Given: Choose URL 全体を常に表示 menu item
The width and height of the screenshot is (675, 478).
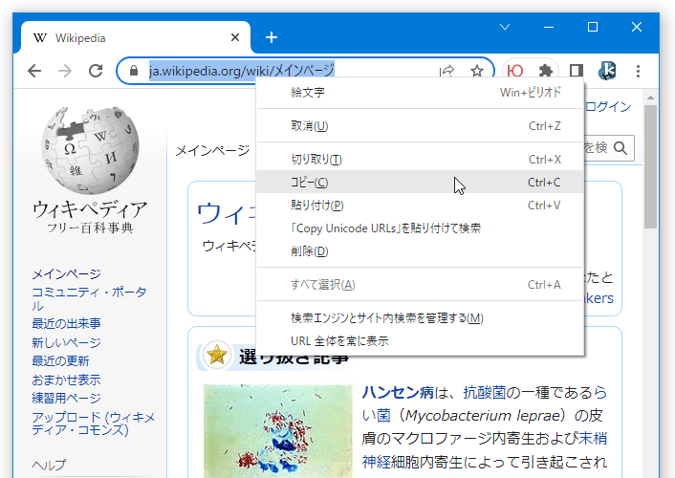Looking at the screenshot, I should click(x=420, y=340).
